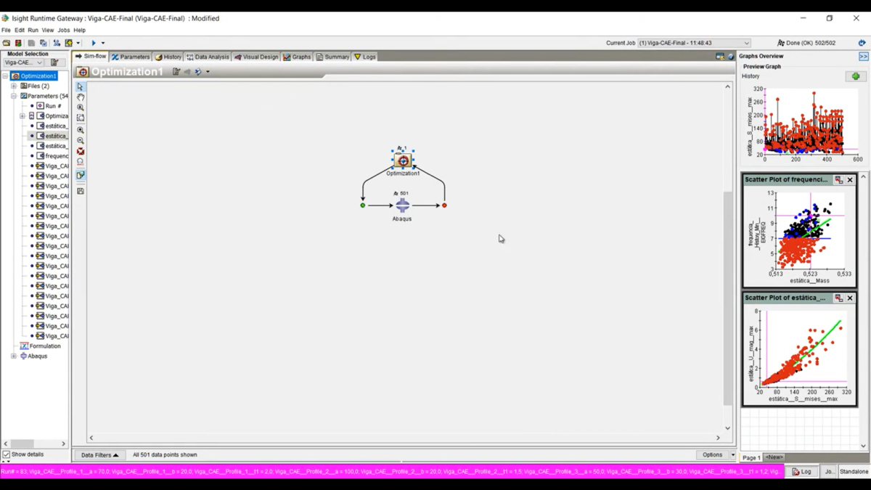The image size is (871, 490).
Task: Open the Help menu
Action: 79,30
